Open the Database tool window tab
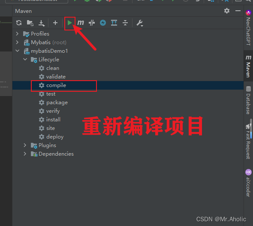Screen dimensions: 253x226 248,100
